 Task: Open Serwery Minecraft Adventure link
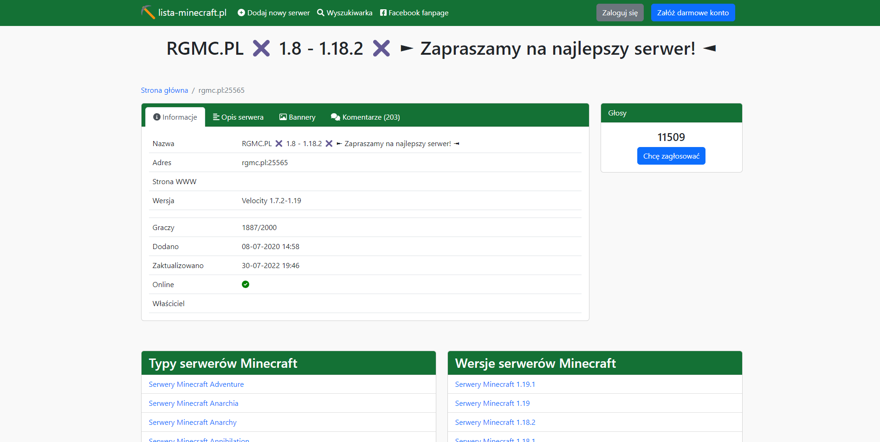click(x=196, y=384)
